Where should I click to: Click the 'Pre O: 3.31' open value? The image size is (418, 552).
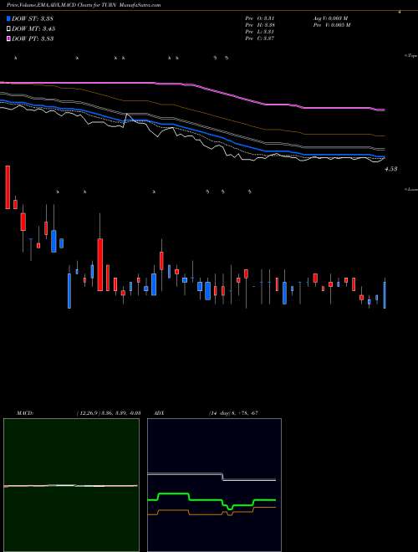pyautogui.click(x=260, y=18)
